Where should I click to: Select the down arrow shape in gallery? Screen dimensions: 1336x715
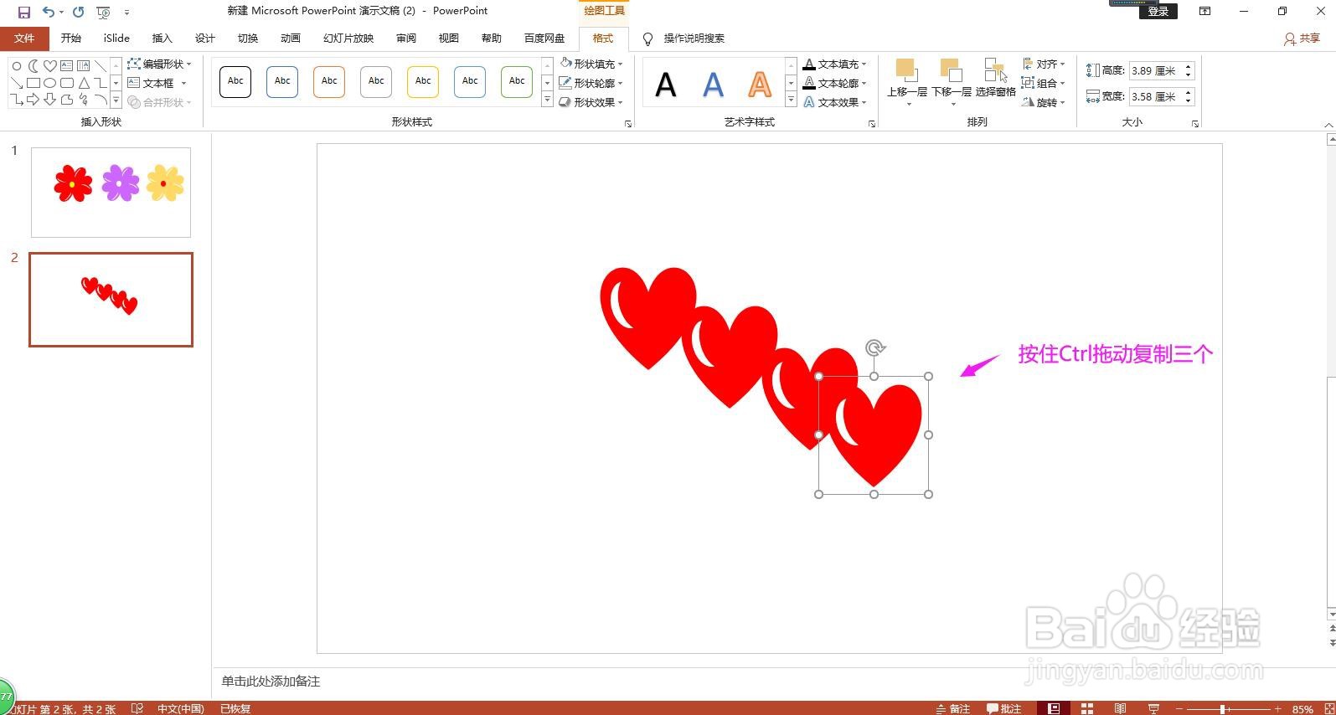point(50,100)
